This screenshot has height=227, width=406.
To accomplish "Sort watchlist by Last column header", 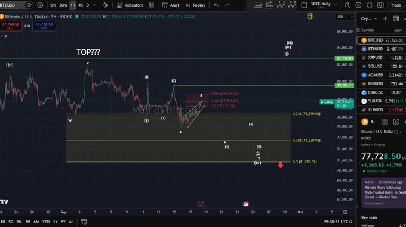I will pos(398,30).
